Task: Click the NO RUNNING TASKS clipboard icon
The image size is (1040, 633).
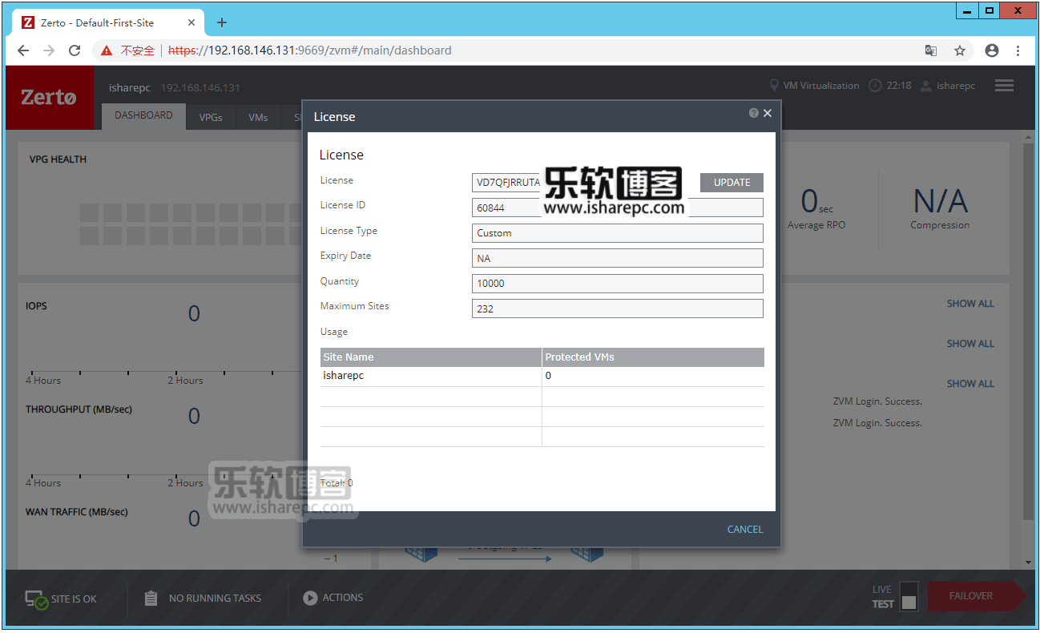Action: (151, 598)
